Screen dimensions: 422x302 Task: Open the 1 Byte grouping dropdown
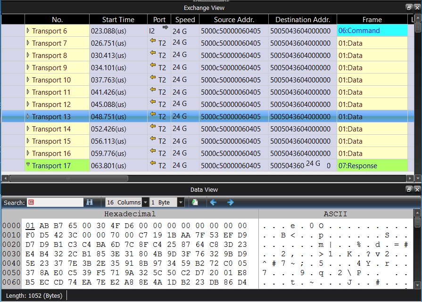(181, 203)
